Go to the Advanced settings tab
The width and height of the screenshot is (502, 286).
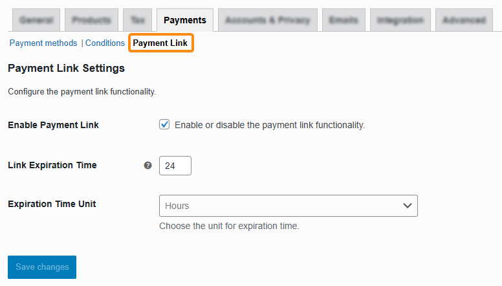point(464,21)
